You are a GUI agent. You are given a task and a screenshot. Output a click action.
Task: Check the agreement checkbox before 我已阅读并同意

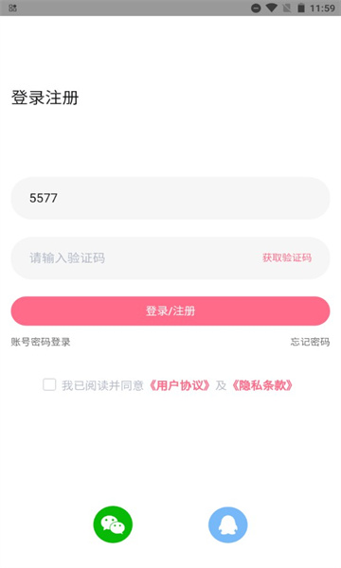[x=49, y=384]
